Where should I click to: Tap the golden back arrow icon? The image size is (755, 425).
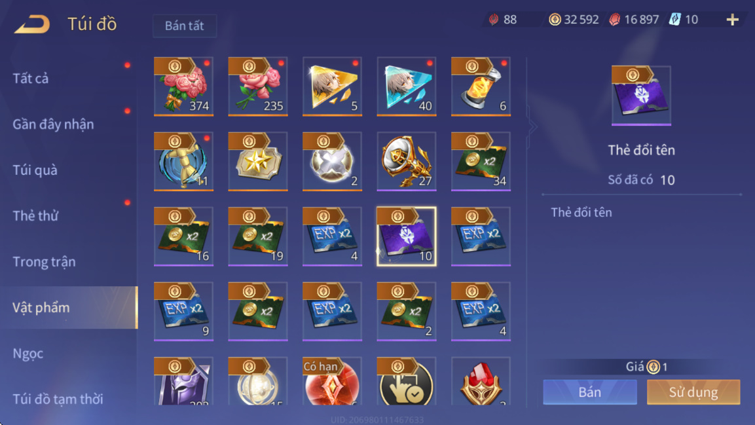[32, 24]
